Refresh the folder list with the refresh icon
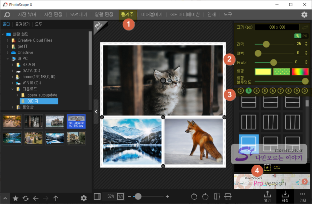This screenshot has width=312, height=204. pyautogui.click(x=26, y=198)
